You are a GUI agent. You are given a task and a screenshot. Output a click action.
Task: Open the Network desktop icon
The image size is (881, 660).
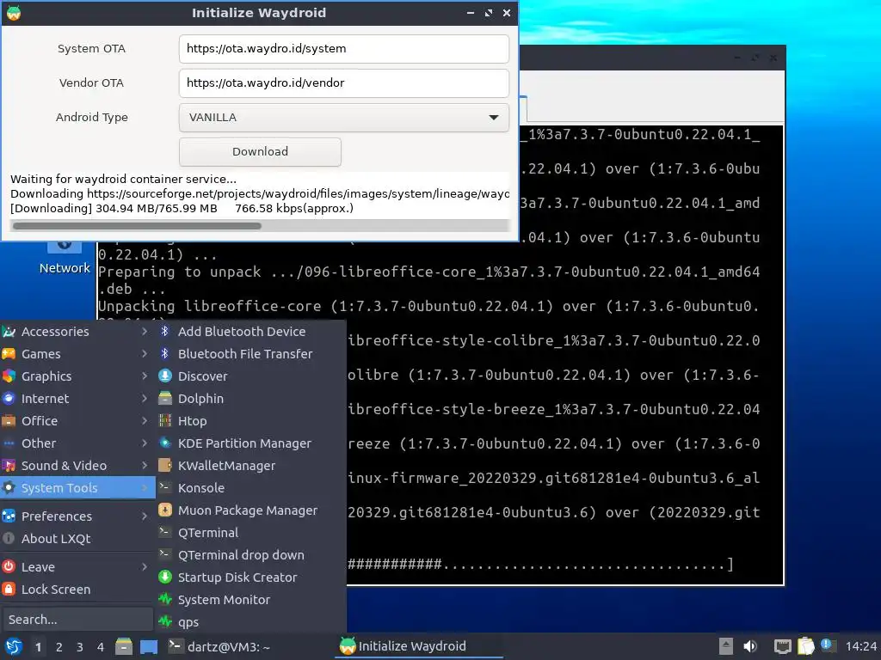coord(64,257)
